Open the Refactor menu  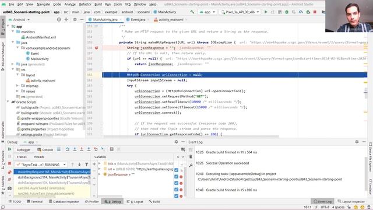click(x=85, y=4)
